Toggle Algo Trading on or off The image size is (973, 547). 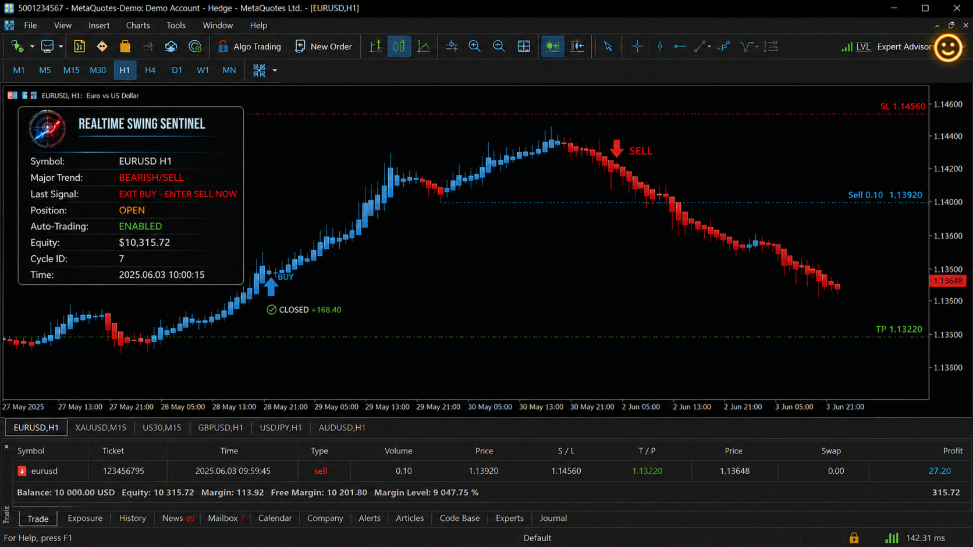[x=249, y=47]
